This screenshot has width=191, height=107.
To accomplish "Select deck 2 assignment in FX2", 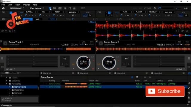I will [x=109, y=12].
